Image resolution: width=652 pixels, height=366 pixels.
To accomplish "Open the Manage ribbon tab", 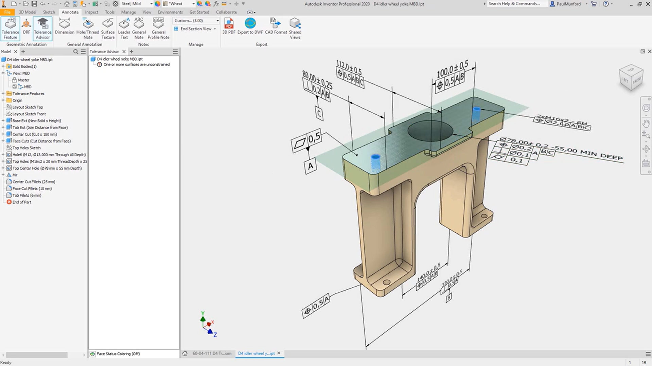I will coord(128,12).
